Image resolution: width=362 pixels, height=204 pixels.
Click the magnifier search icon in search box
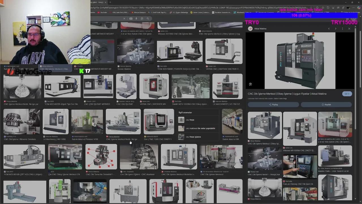(148, 19)
